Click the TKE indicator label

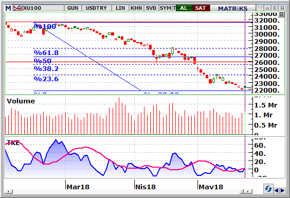point(13,143)
